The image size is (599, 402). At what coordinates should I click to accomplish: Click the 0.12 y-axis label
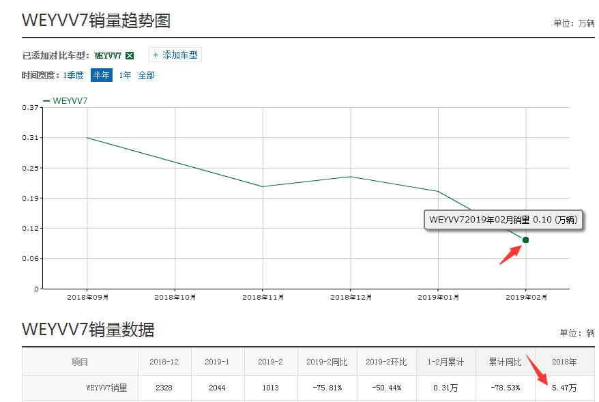coord(30,229)
